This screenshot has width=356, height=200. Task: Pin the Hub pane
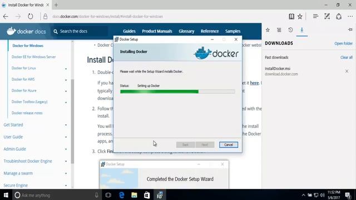pos(350,29)
